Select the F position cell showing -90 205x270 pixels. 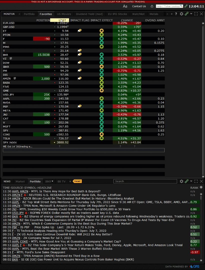42,39
